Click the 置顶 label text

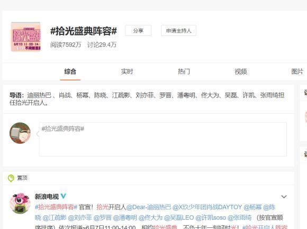(x=22, y=178)
